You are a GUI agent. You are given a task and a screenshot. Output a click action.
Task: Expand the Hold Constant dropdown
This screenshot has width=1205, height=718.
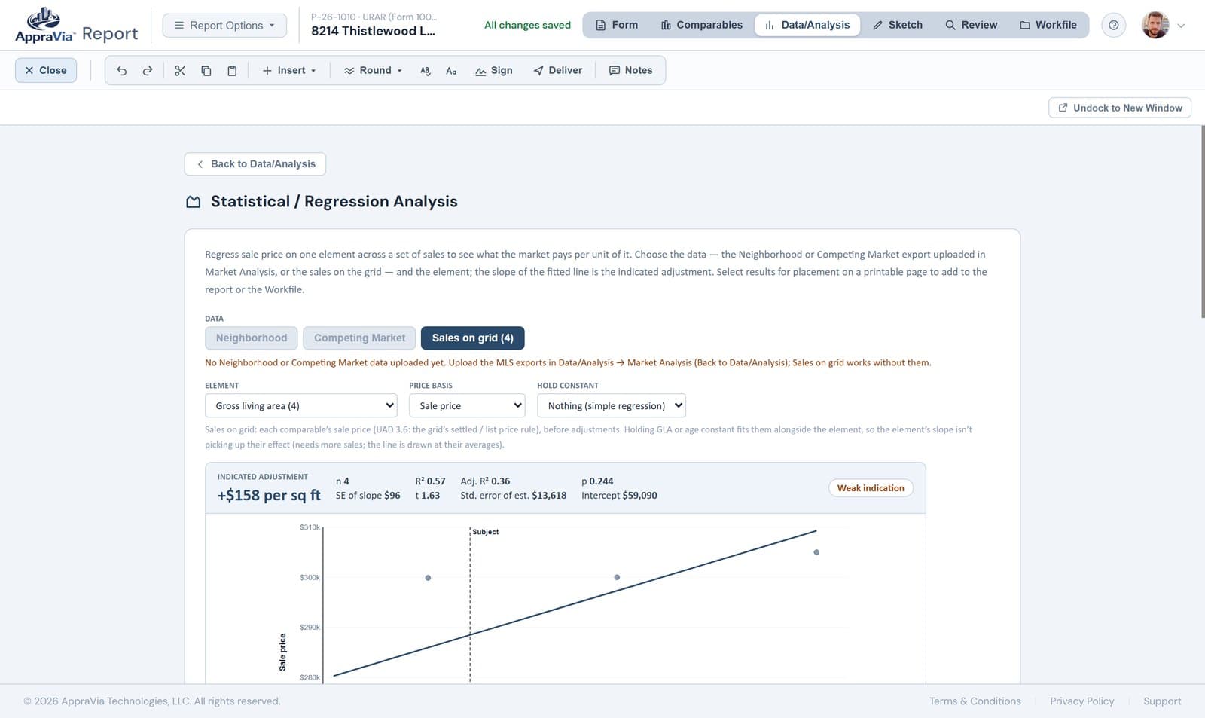tap(612, 405)
